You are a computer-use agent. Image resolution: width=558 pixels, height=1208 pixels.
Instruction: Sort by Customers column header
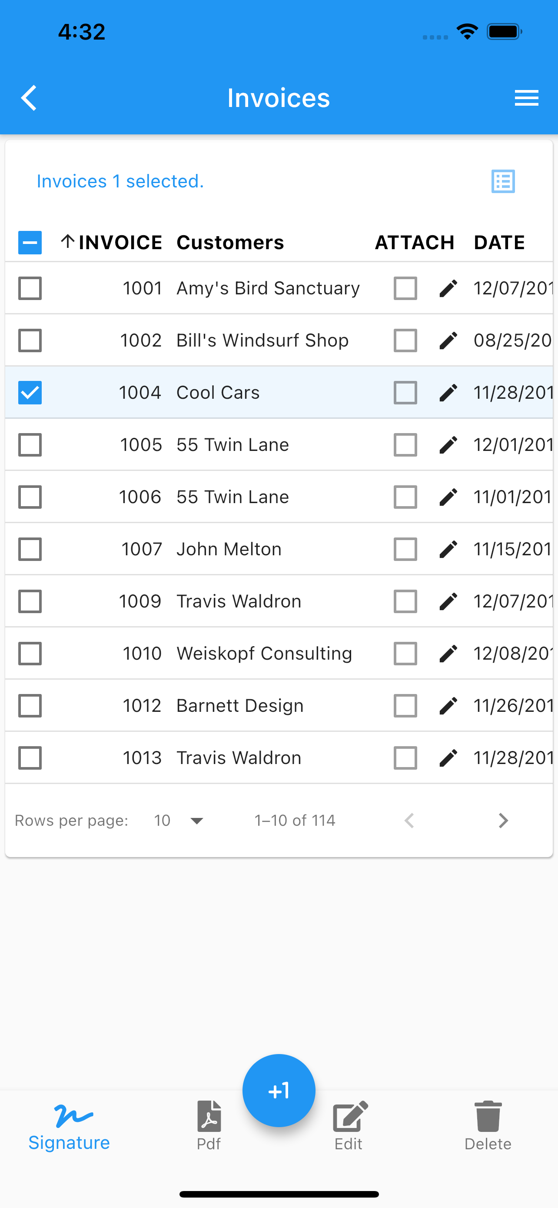pos(230,243)
